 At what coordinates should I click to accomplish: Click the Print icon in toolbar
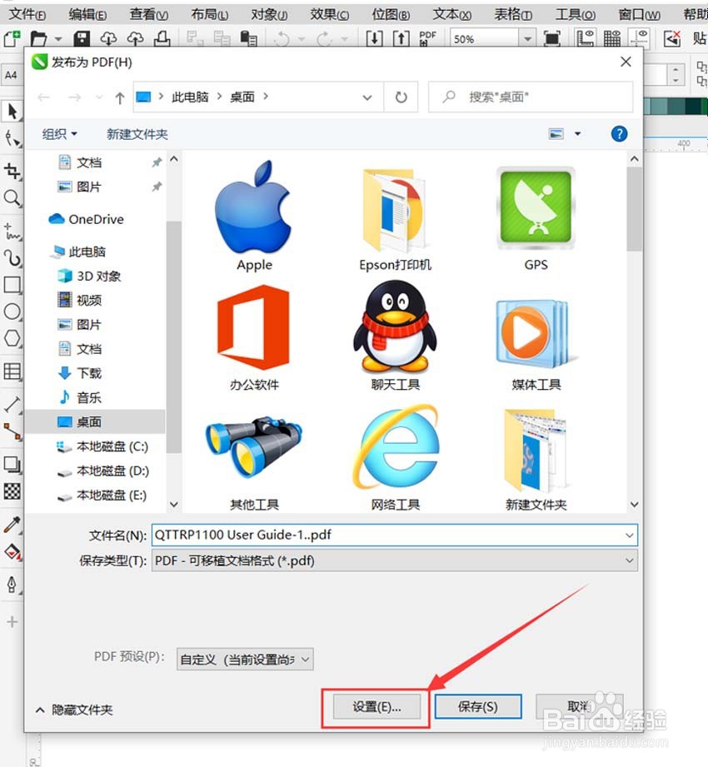click(x=162, y=38)
